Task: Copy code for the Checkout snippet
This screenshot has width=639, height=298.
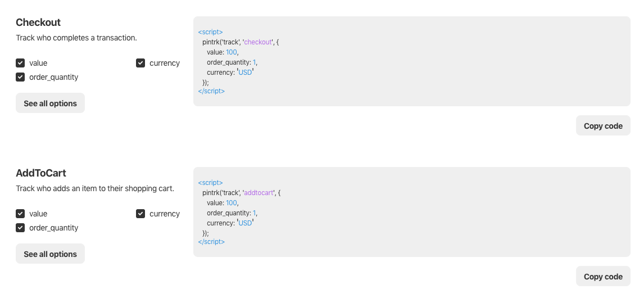Action: (x=603, y=125)
